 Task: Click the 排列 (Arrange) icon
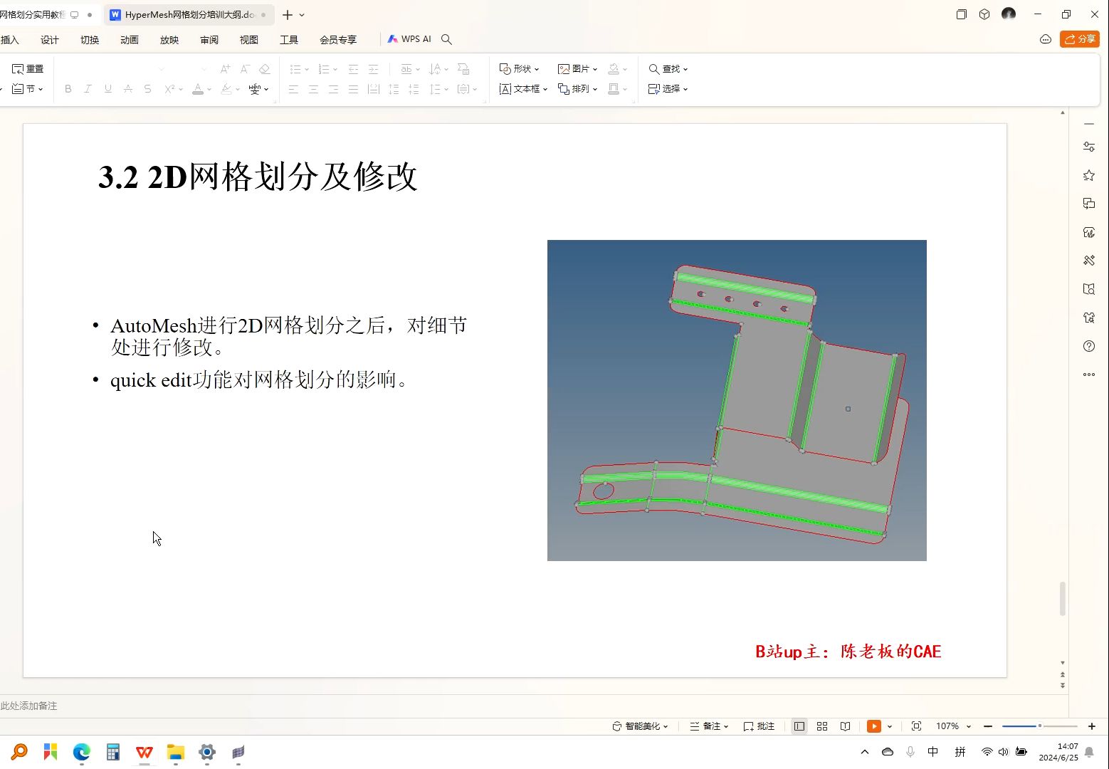click(577, 88)
